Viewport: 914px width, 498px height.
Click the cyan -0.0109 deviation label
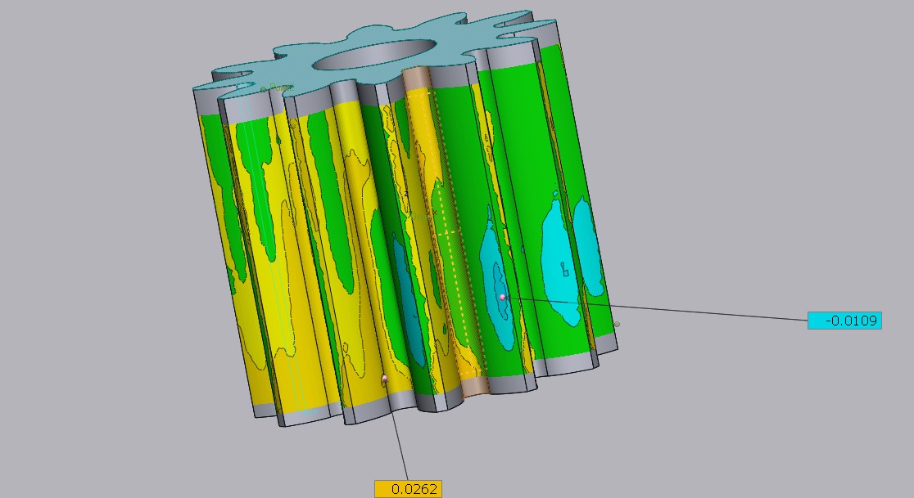844,321
